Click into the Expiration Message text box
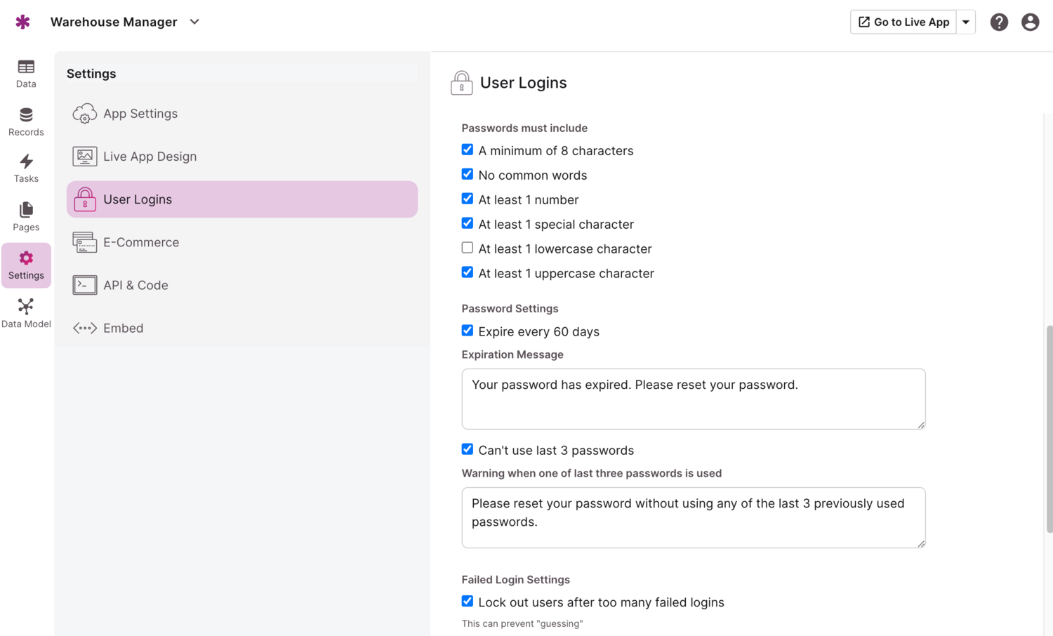The height and width of the screenshot is (636, 1053). (693, 399)
